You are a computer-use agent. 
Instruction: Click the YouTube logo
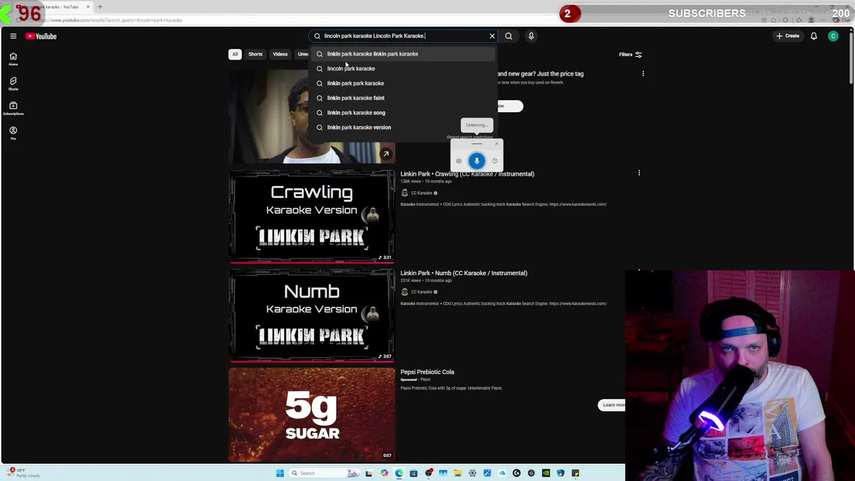point(41,36)
